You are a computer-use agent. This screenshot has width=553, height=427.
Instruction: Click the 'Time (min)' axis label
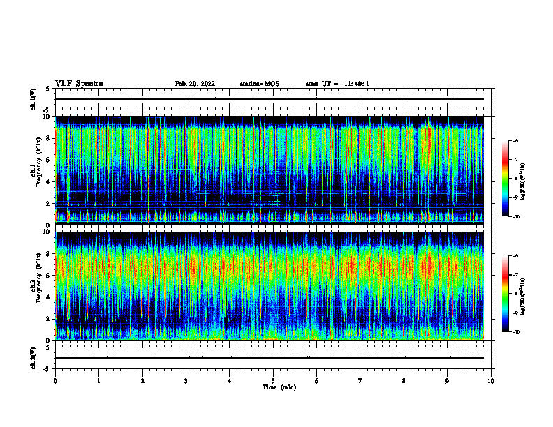279,387
